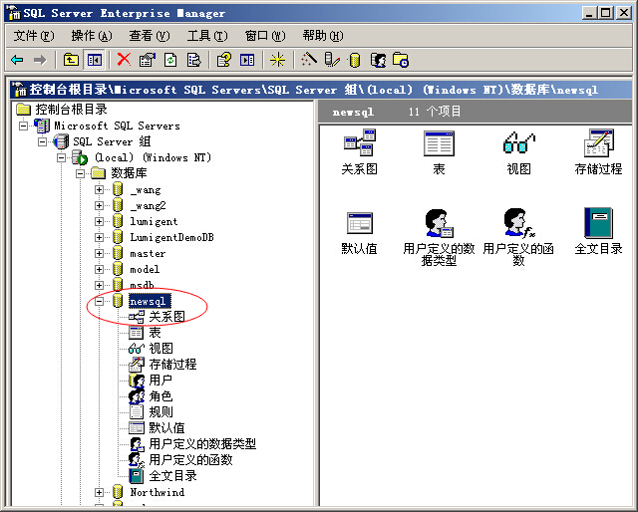Collapse the 数据库 folder node
Screen dimensions: 638x512
pyautogui.click(x=81, y=173)
